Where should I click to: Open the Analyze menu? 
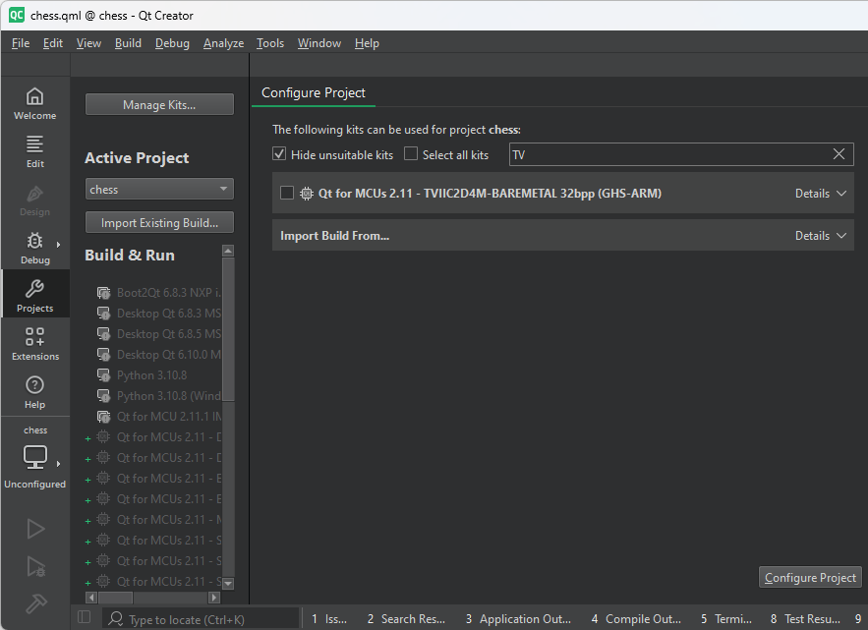(223, 42)
